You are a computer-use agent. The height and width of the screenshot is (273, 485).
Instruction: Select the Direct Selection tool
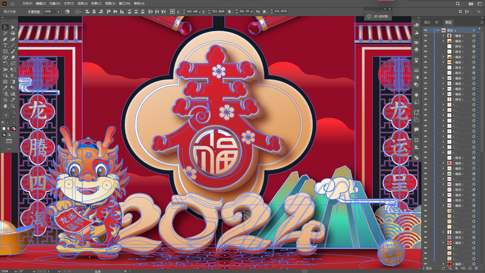13,27
